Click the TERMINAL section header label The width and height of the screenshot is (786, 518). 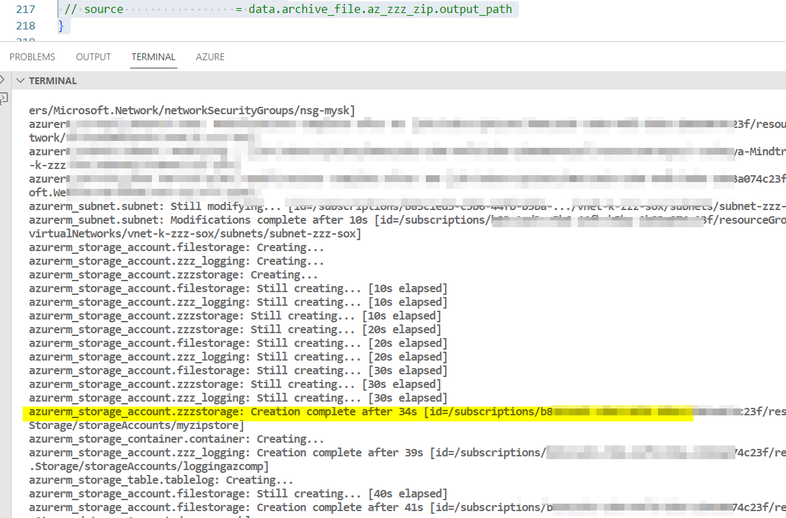coord(53,81)
